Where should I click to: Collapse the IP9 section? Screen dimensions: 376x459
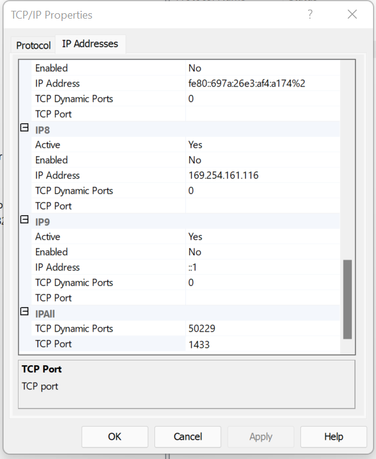pos(25,220)
